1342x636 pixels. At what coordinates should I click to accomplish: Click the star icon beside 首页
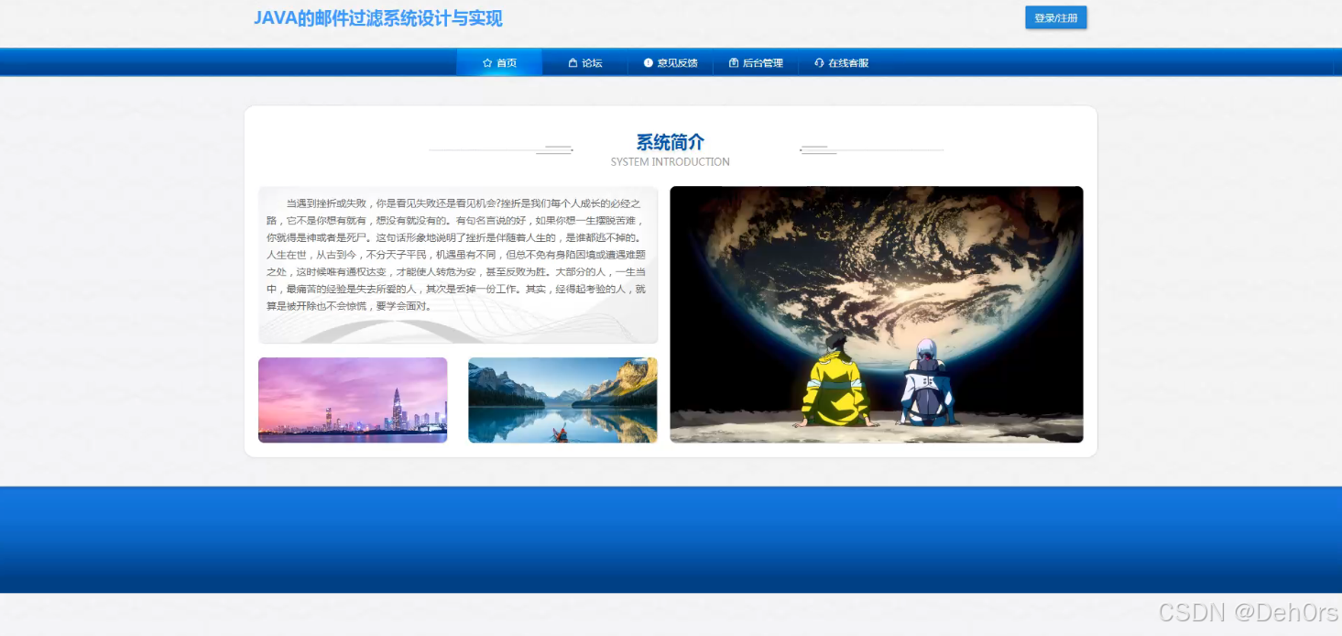click(487, 63)
